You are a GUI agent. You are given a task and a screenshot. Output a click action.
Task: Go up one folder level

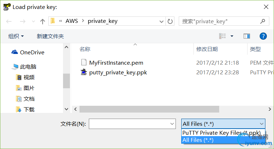coord(43,21)
